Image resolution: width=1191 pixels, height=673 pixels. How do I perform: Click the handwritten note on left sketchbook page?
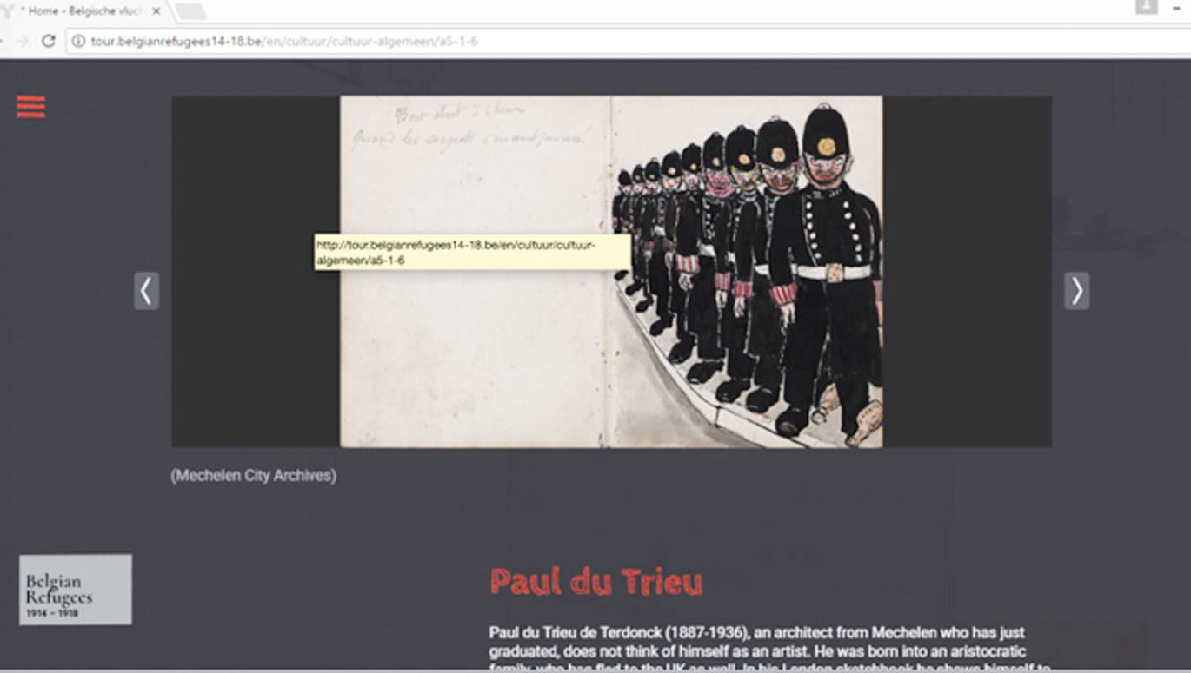(469, 126)
